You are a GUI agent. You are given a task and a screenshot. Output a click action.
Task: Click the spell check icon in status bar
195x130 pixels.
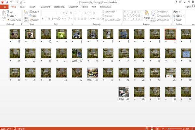point(15,129)
